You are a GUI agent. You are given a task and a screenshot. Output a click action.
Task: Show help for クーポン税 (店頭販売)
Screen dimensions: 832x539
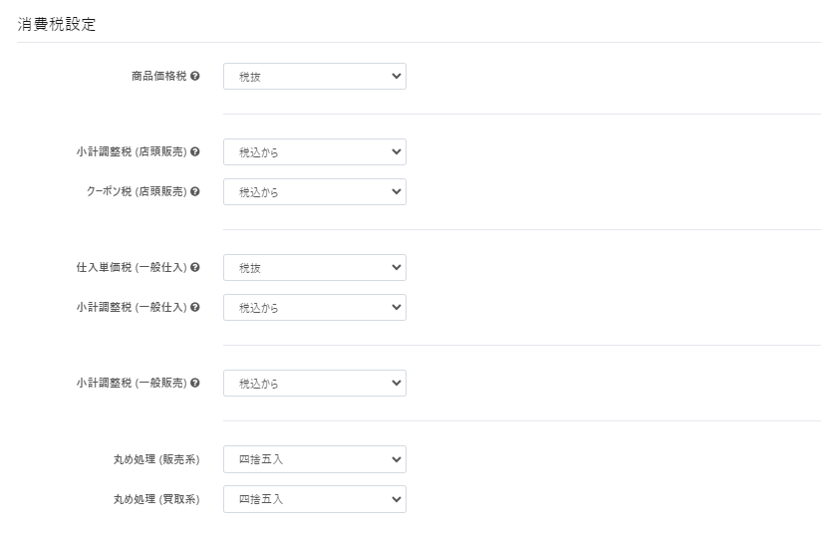click(x=194, y=191)
